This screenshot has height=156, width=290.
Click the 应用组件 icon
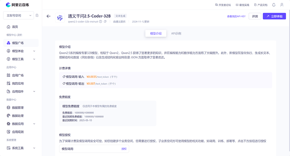point(8,91)
